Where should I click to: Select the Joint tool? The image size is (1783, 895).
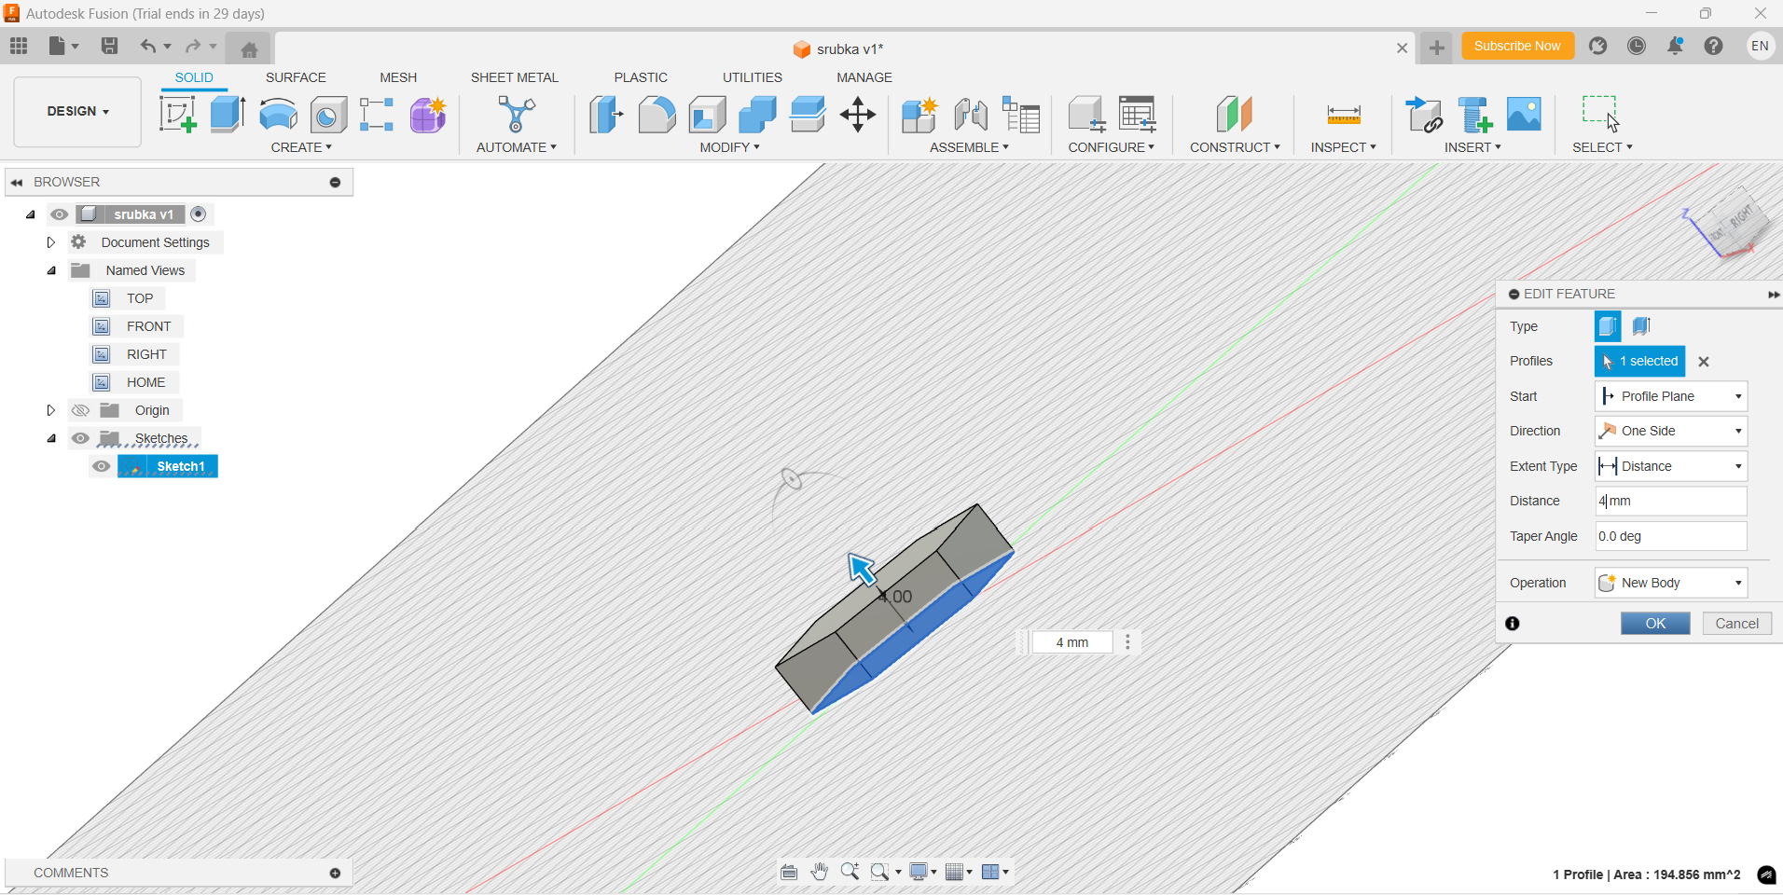pos(971,115)
